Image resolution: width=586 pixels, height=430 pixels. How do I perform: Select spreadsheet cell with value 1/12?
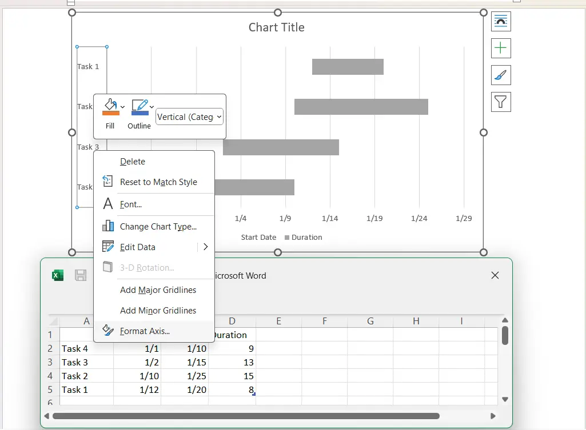[137, 390]
